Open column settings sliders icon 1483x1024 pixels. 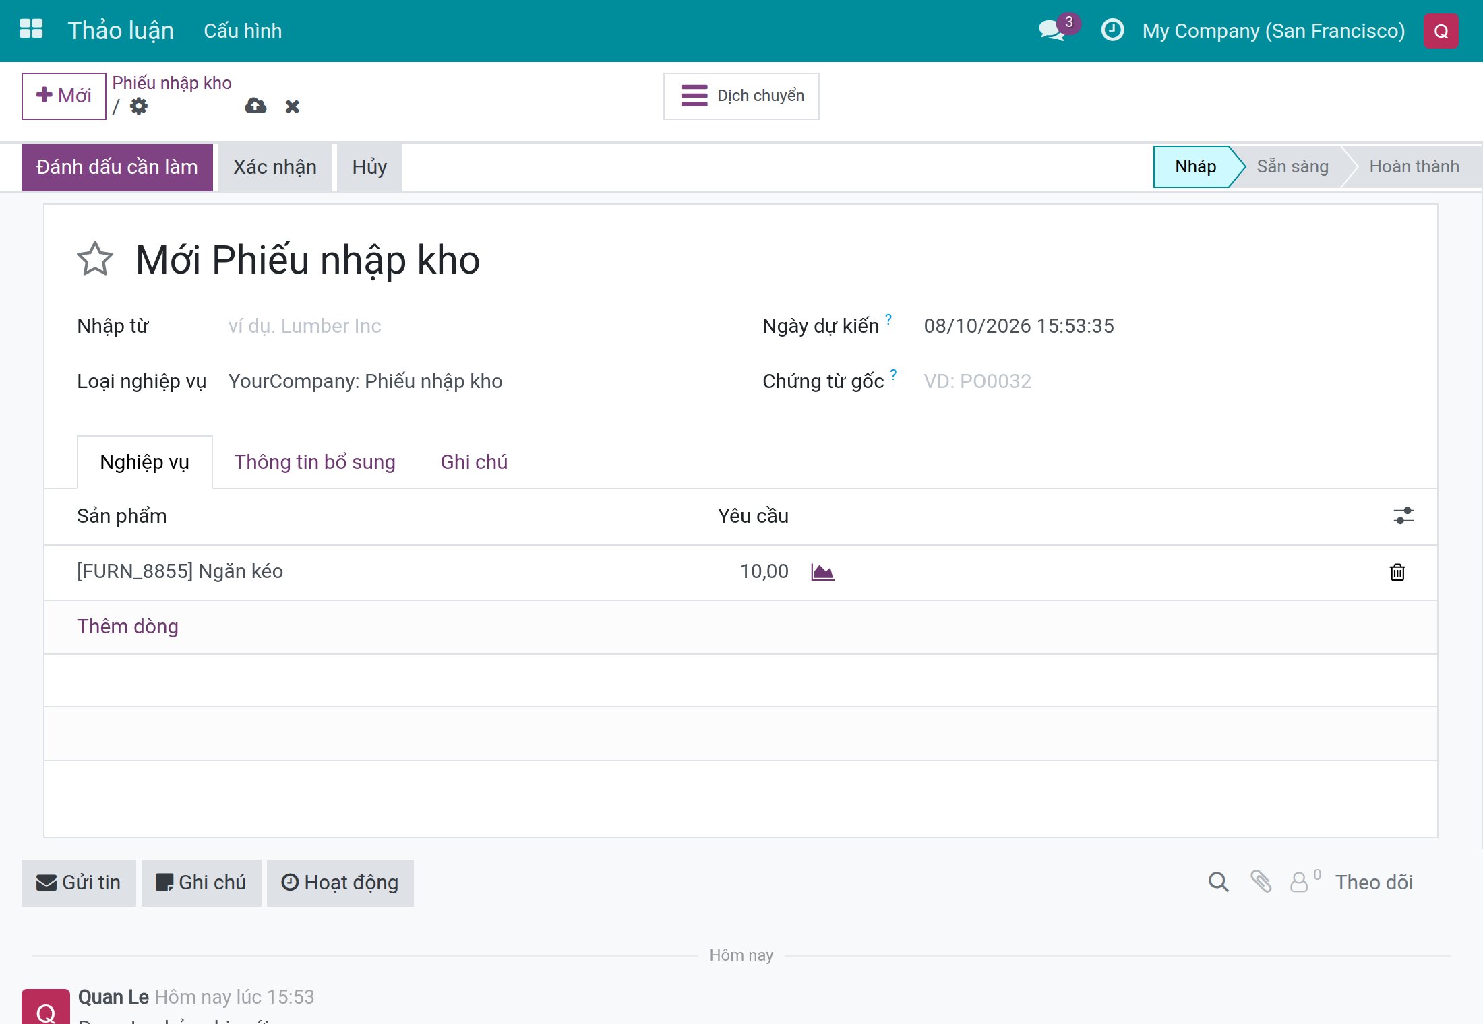pos(1403,516)
